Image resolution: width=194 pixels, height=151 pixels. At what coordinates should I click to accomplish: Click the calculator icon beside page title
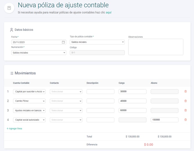click(9, 8)
